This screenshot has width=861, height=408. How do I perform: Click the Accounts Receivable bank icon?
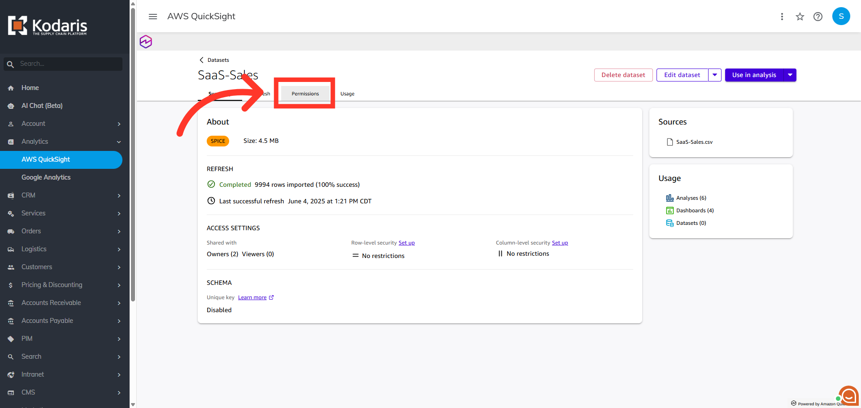(11, 303)
